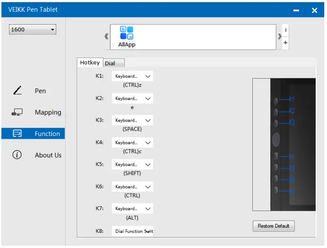Screen dimensions: 327x248
Task: Open the Mapping settings page
Action: pyautogui.click(x=48, y=112)
